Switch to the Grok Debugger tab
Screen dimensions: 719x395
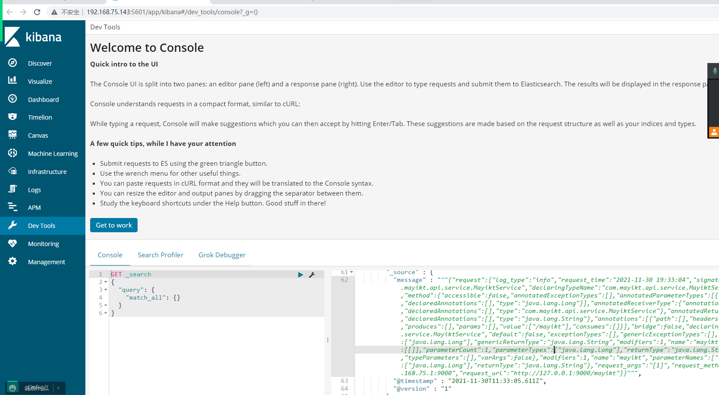pyautogui.click(x=222, y=255)
